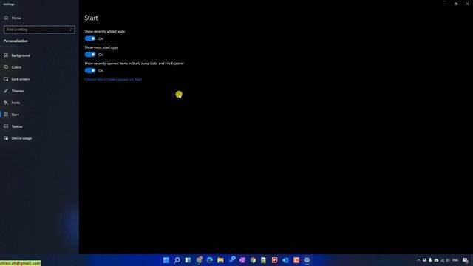
Task: Click the Start page heading
Action: coord(91,18)
